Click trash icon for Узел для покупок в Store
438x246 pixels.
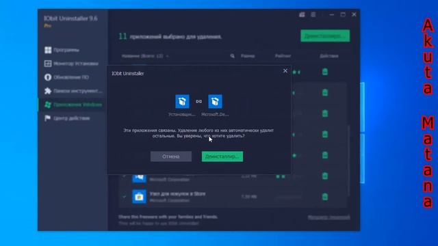(325, 197)
